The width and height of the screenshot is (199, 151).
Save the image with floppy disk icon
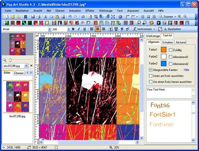coord(33,17)
